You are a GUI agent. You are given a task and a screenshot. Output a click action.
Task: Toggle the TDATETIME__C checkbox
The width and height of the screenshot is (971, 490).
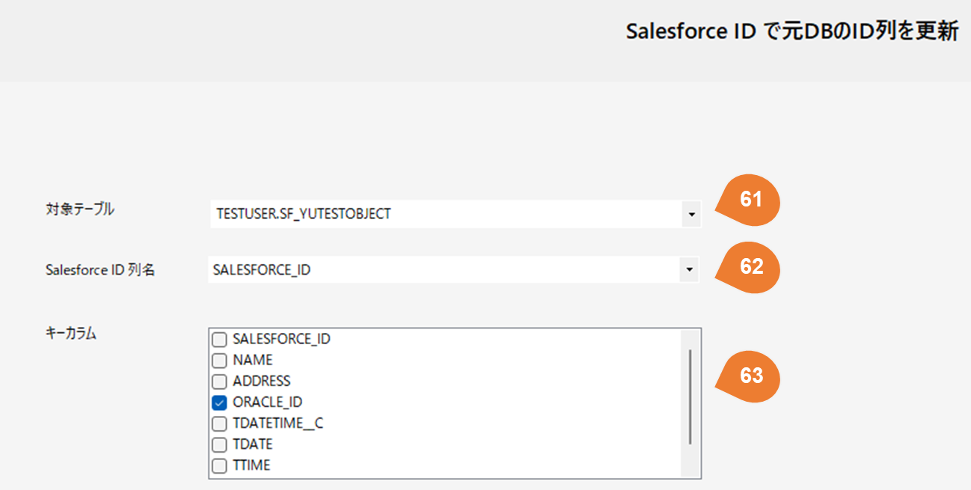(219, 423)
